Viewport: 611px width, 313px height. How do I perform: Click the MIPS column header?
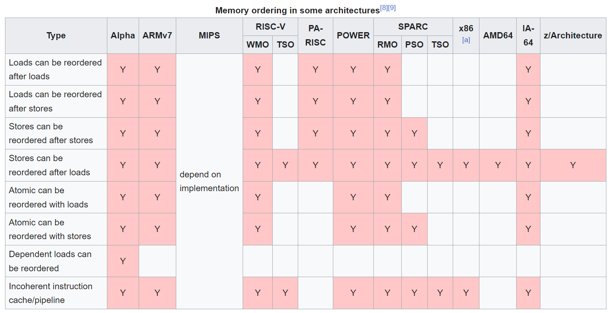[209, 36]
